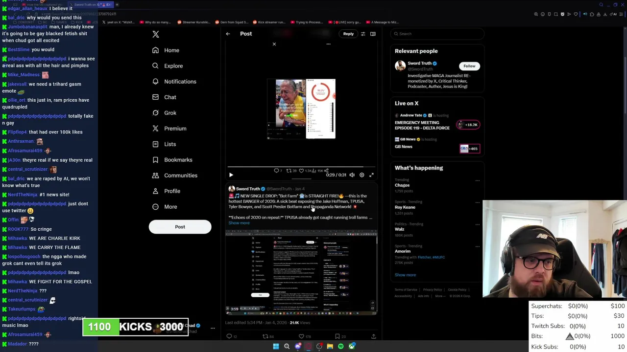This screenshot has height=352, width=627.
Task: Enter fullscreen on the video player
Action: 371,175
